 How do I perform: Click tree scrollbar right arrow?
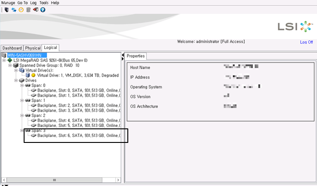(x=118, y=180)
